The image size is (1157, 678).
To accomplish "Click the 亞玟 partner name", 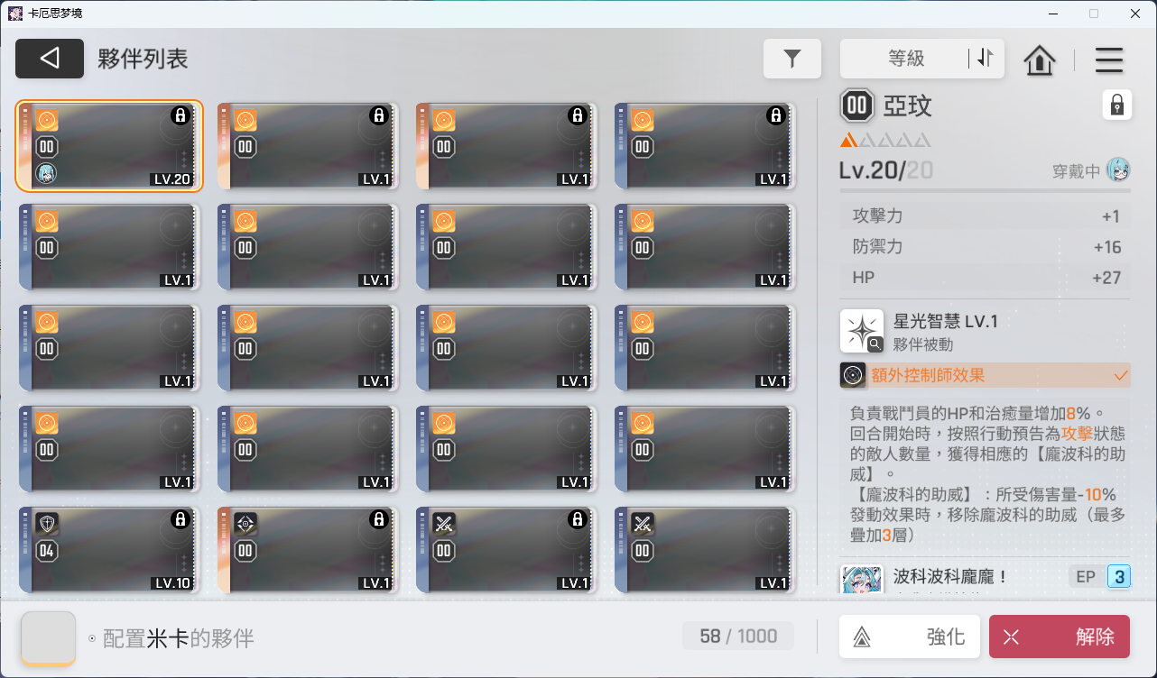I will [907, 106].
